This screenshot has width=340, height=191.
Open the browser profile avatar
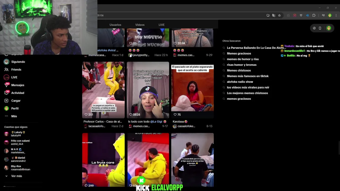[x=330, y=15]
